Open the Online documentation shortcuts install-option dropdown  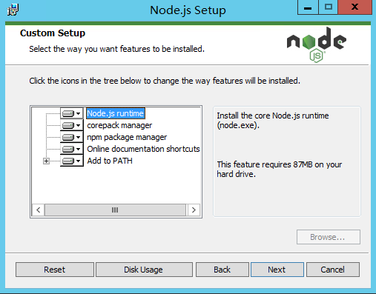(x=72, y=149)
